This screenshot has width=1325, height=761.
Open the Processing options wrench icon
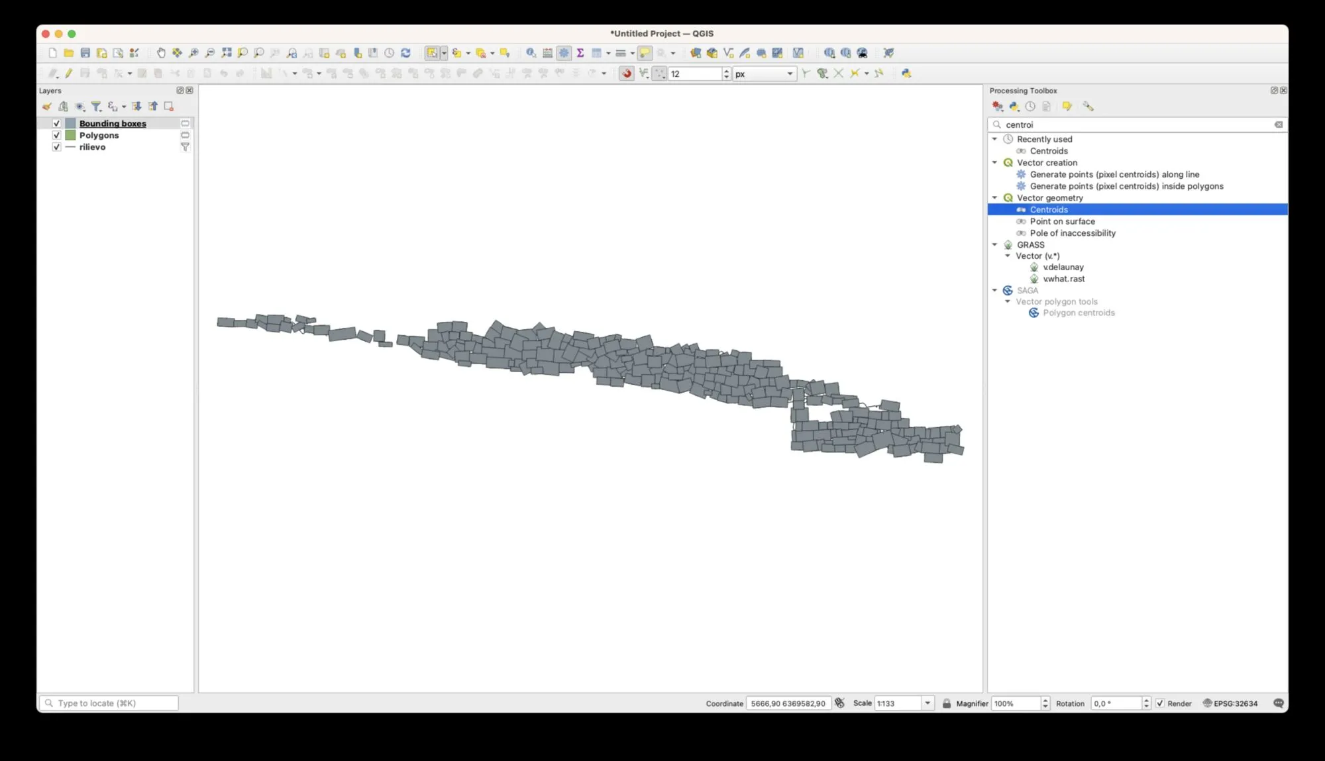(1088, 106)
